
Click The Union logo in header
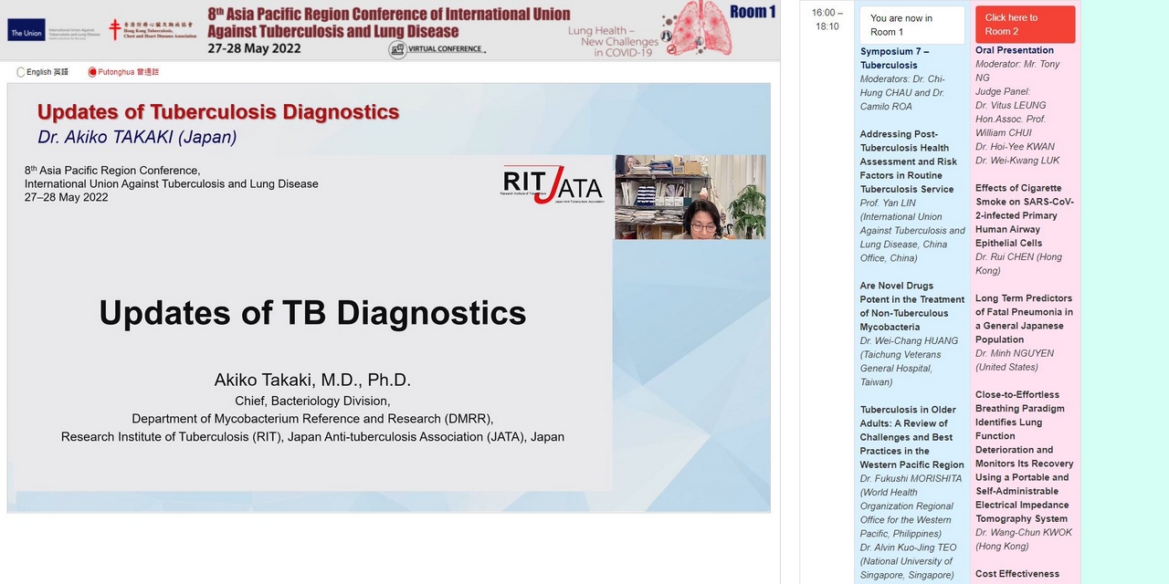click(26, 34)
